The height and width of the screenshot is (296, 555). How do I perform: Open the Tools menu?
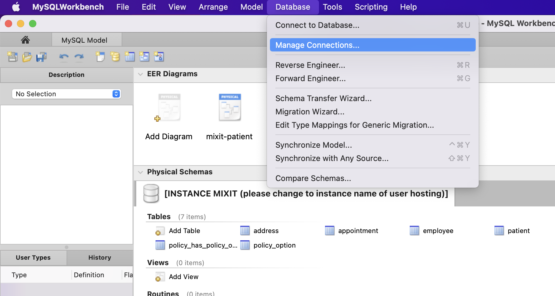pyautogui.click(x=333, y=7)
